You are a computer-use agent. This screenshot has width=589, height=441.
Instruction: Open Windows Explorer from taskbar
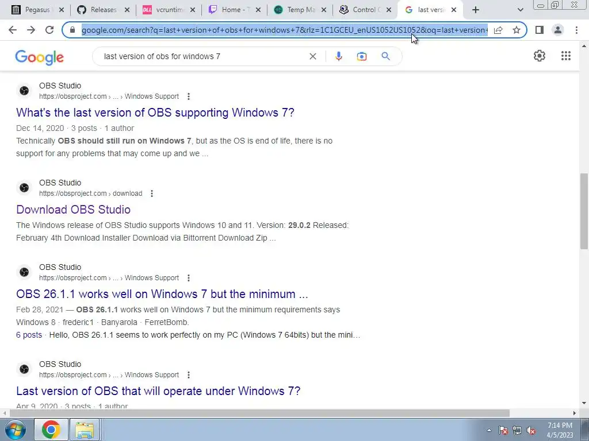click(x=85, y=430)
